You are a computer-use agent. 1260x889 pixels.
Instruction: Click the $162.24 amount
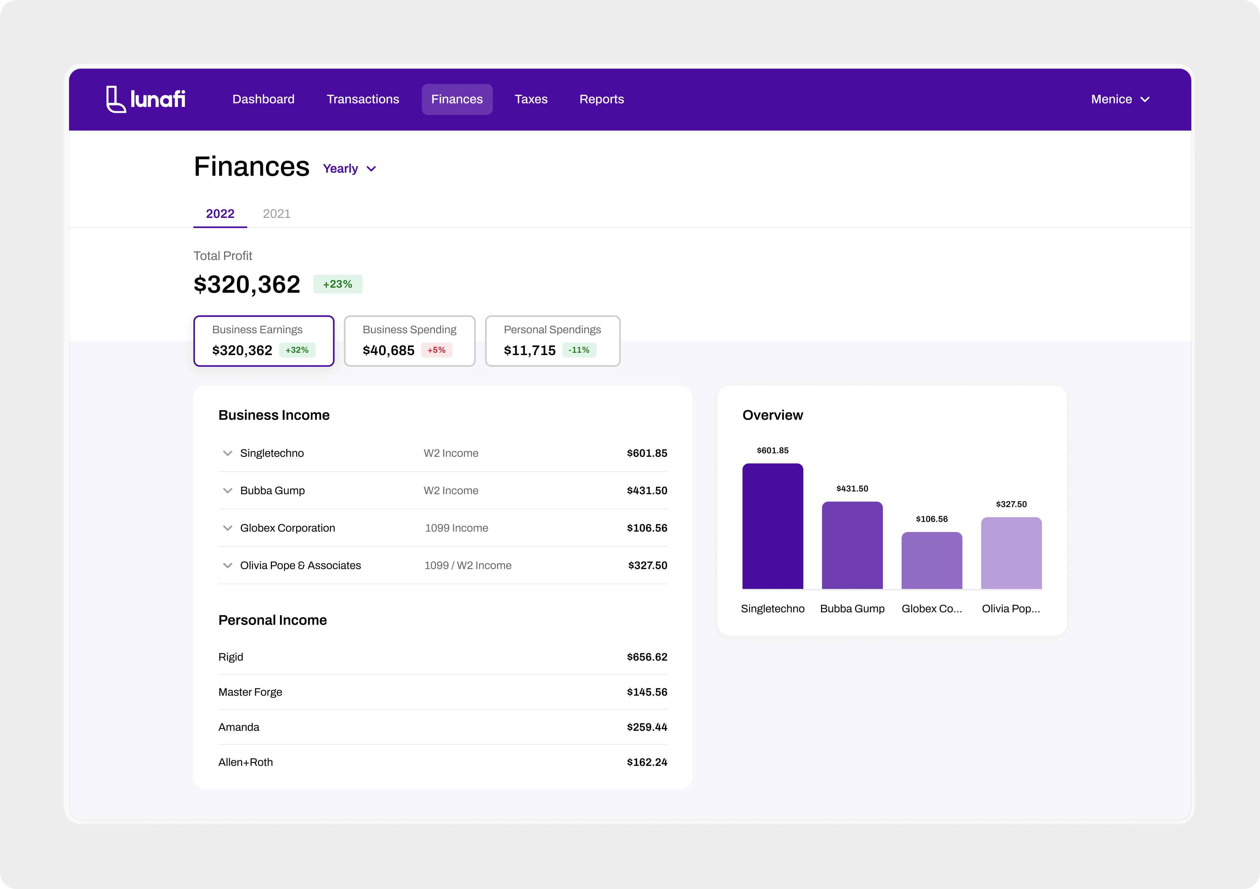coord(647,762)
